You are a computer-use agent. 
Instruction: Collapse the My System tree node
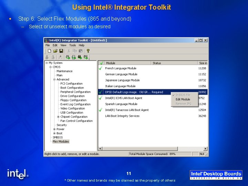(46, 63)
